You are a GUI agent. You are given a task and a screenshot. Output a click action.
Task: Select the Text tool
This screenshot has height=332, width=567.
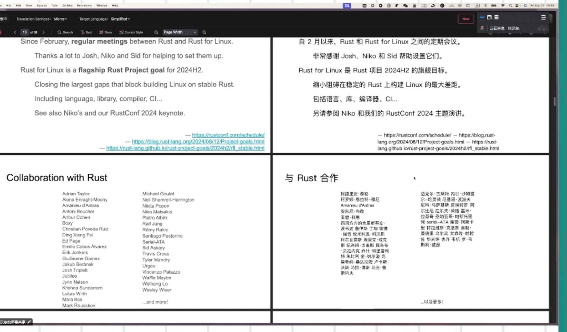(86, 32)
